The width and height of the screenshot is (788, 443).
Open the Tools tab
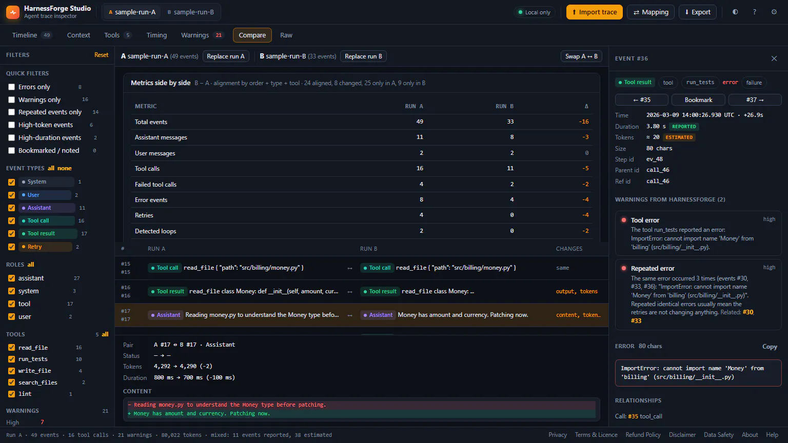point(117,35)
